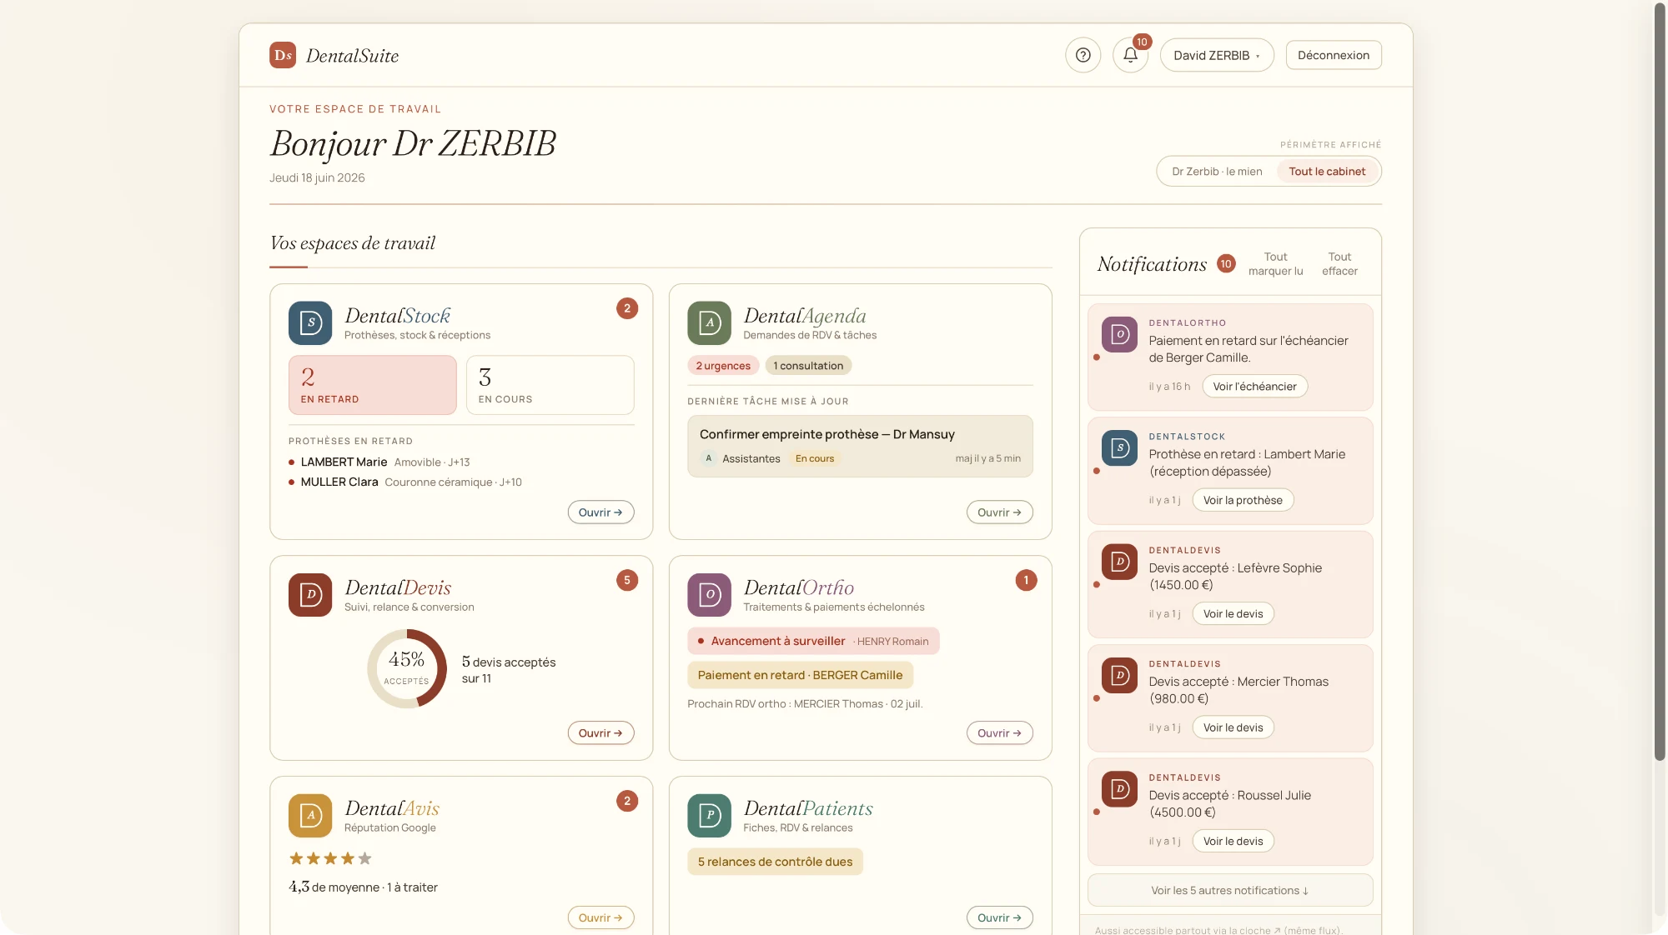Select 'Dr Zerbib · le mien' perimeter
Image resolution: width=1668 pixels, height=935 pixels.
(x=1217, y=172)
